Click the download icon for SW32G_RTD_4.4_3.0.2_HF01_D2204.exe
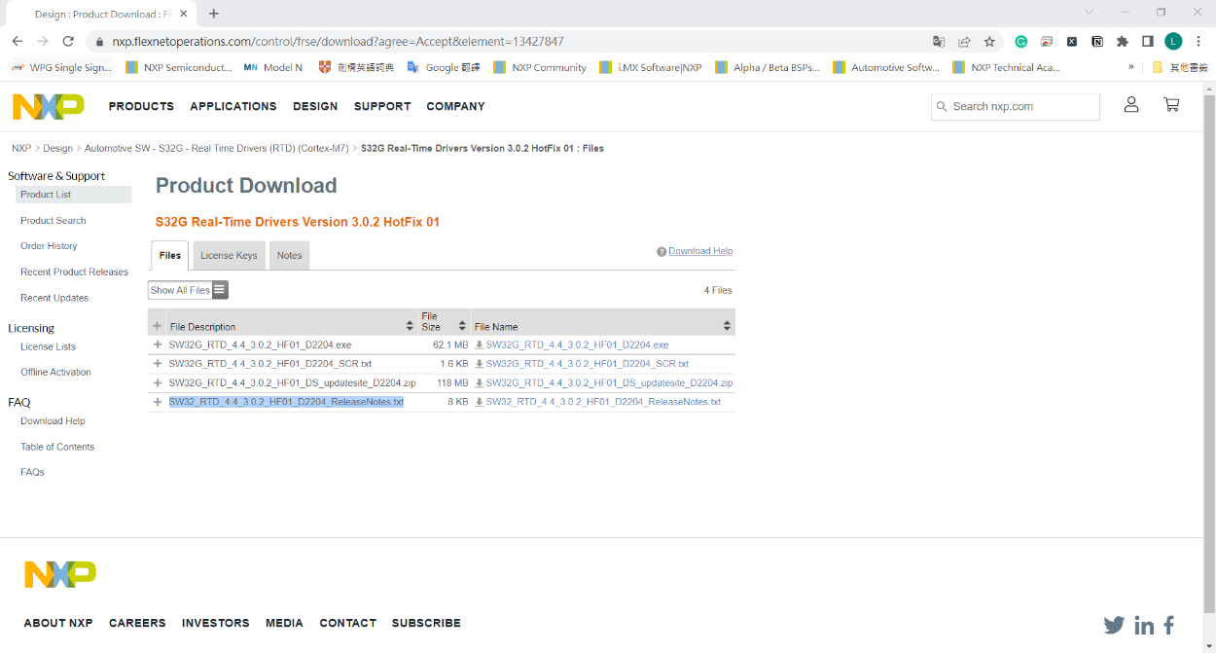The image size is (1216, 653). [479, 345]
